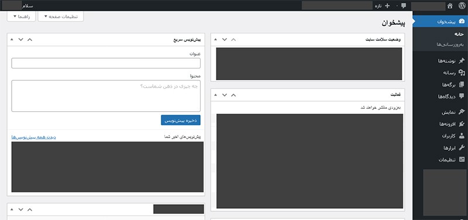Image resolution: width=468 pixels, height=220 pixels.
Task: Move وضعیت سلامت سایت widget down
Action: pyautogui.click(x=225, y=39)
